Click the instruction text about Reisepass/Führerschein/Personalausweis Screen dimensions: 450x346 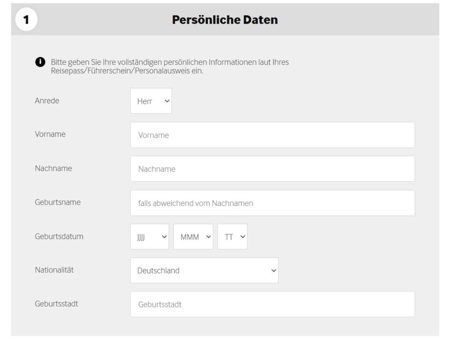(x=170, y=66)
